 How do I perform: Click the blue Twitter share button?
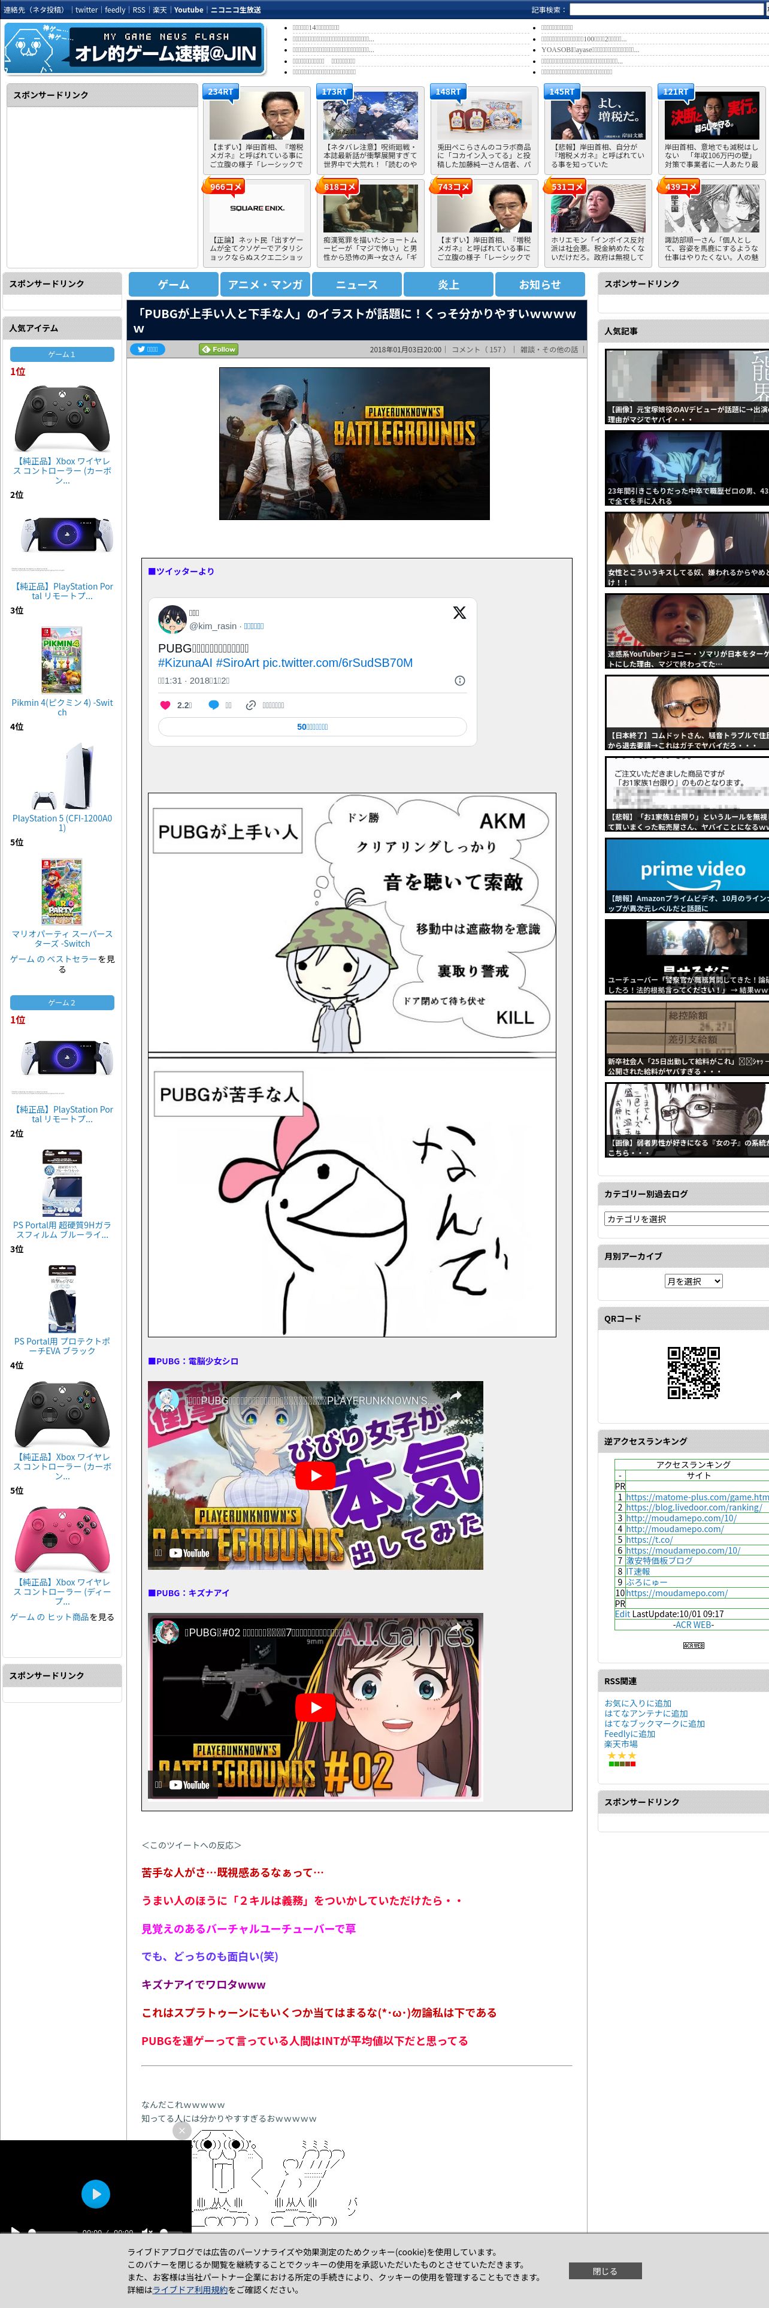[148, 349]
